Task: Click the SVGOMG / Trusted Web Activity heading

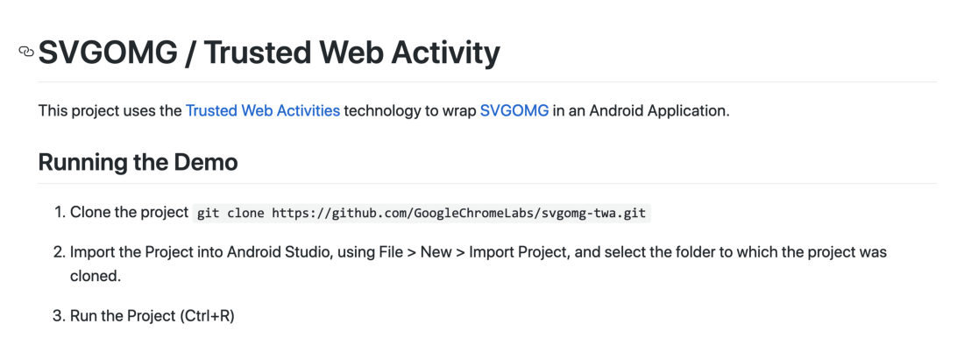Action: point(269,53)
